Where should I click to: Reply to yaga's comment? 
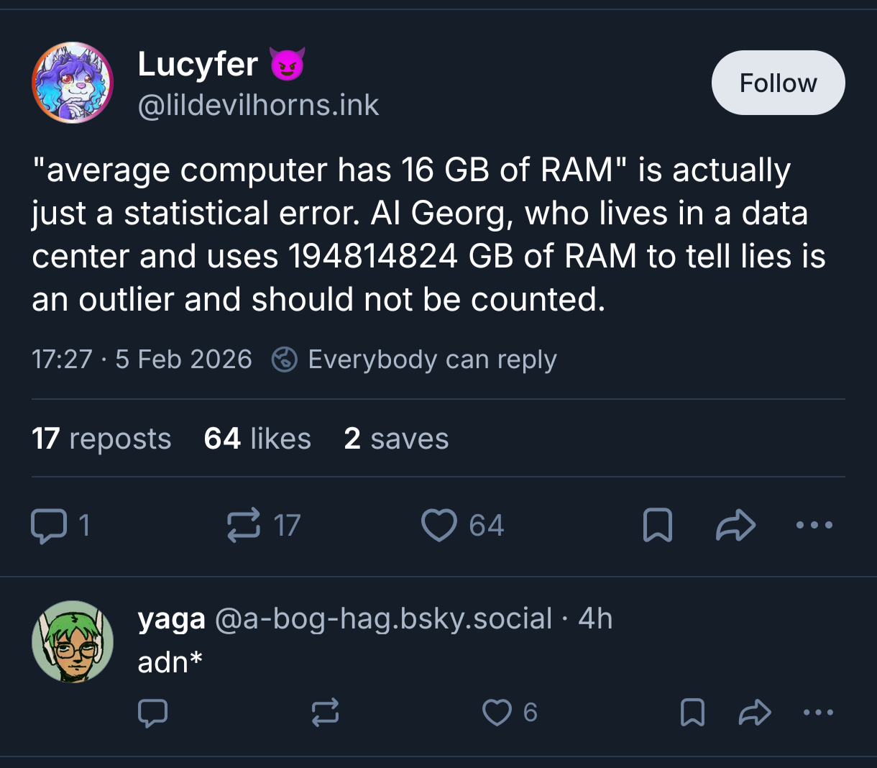[152, 713]
